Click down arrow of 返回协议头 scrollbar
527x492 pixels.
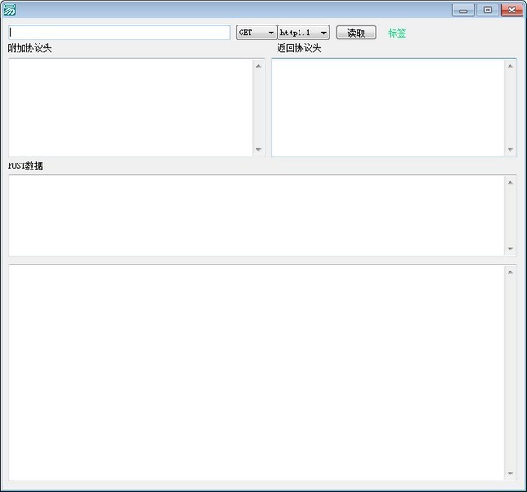click(510, 149)
